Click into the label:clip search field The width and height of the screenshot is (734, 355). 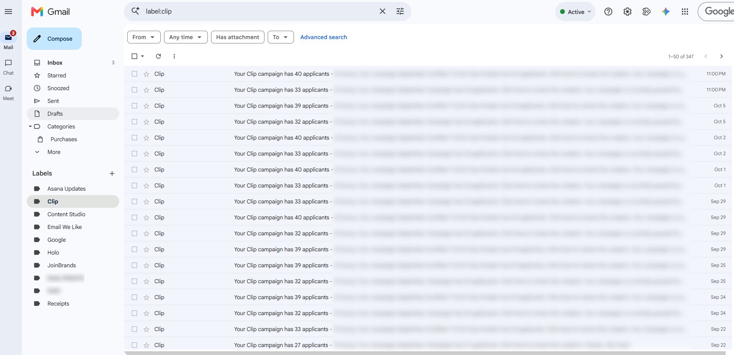coord(259,11)
